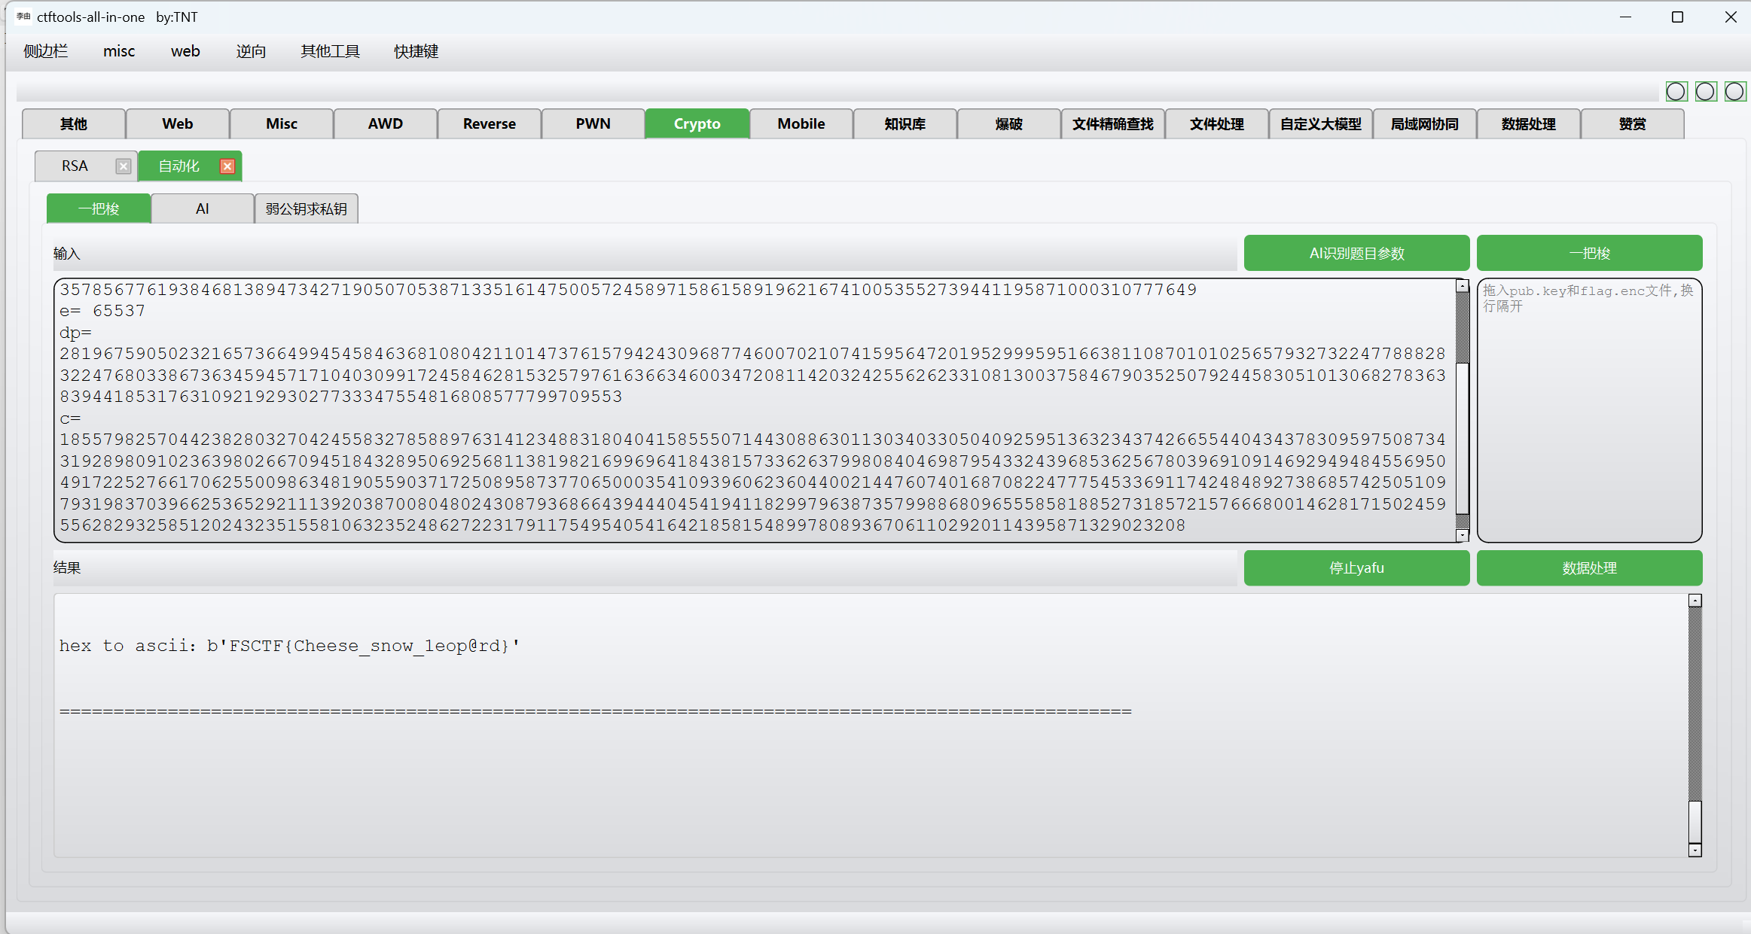Click the last circle indicator at top right
The width and height of the screenshot is (1751, 934).
[1735, 92]
